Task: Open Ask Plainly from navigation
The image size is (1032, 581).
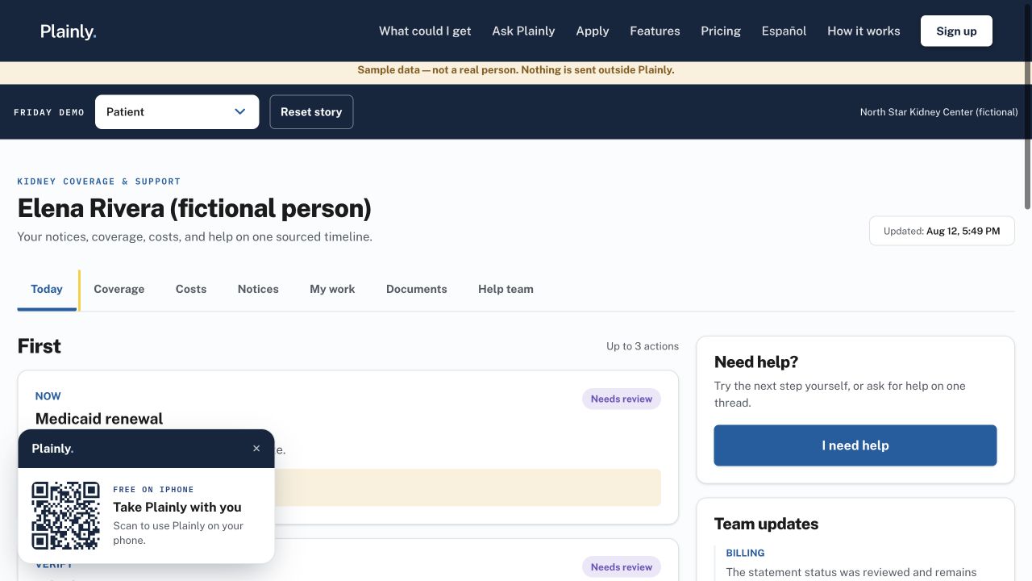Action: tap(523, 31)
